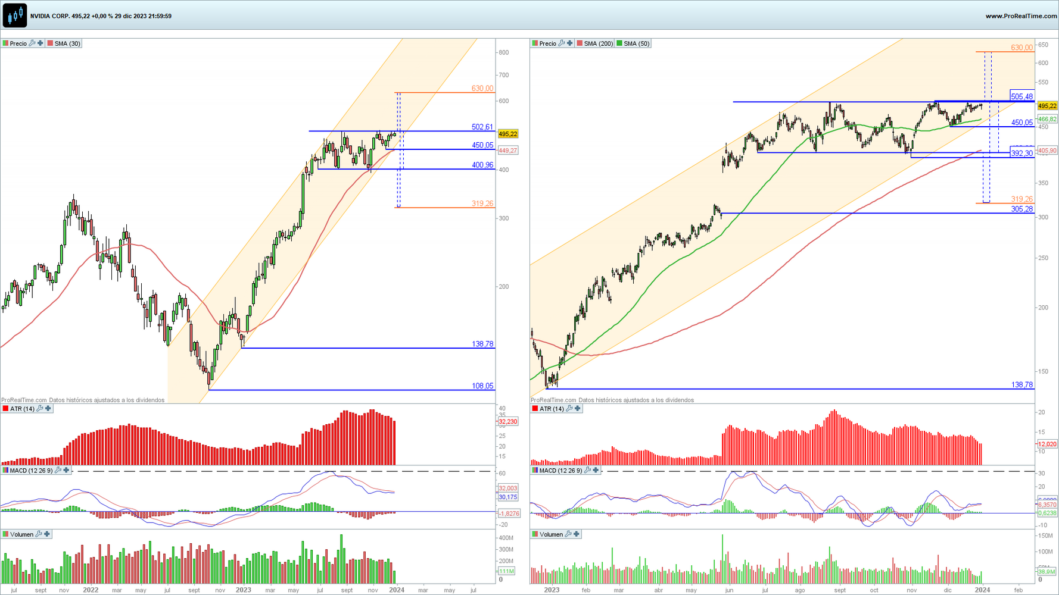Image resolution: width=1059 pixels, height=595 pixels.
Task: Click ATR value tag 12,020
Action: 1047,444
